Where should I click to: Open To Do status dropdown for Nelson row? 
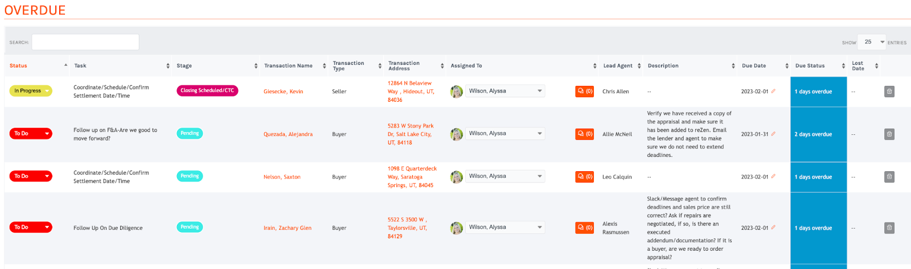(31, 176)
